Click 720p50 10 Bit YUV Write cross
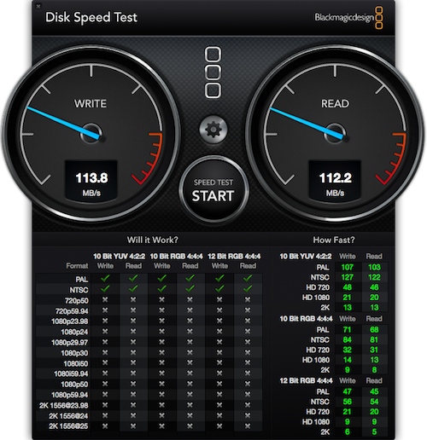This screenshot has height=440, width=427. pos(105,299)
